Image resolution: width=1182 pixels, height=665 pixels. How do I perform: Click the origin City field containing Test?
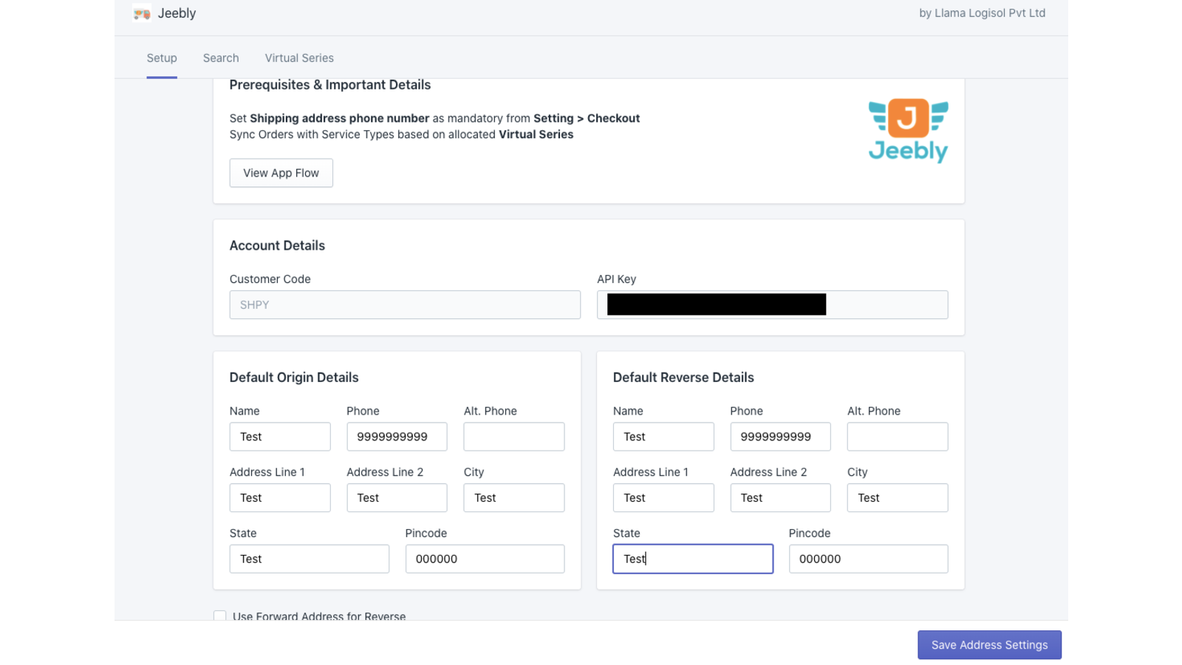(513, 497)
